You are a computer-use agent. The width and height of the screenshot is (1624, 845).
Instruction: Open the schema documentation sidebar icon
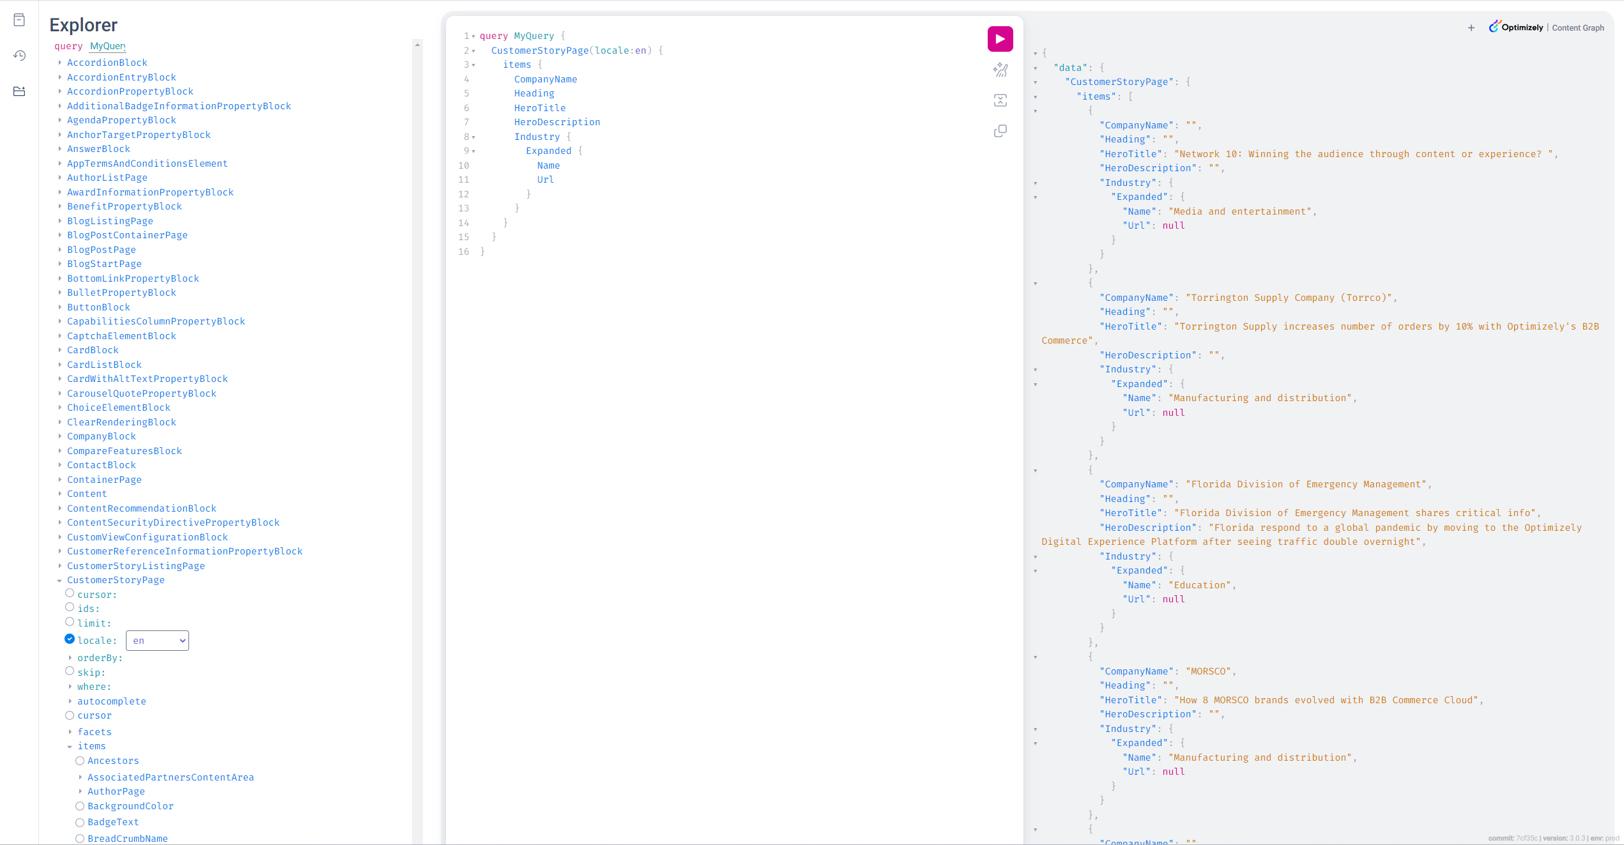pyautogui.click(x=19, y=20)
